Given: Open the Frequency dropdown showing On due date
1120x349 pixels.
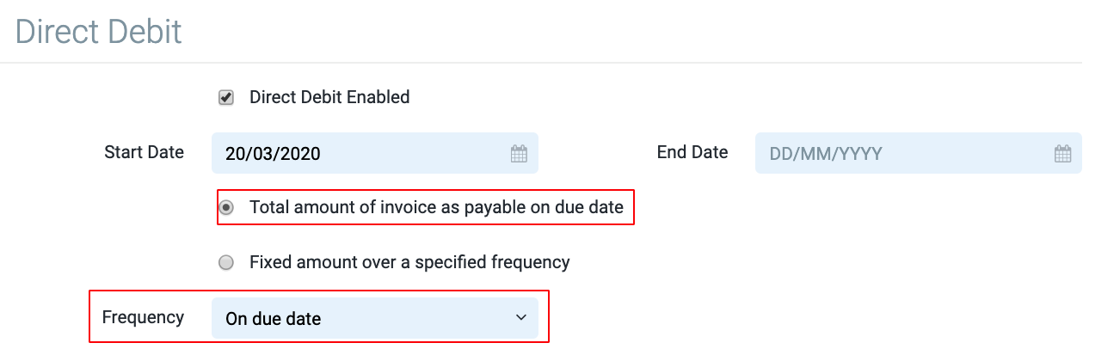Looking at the screenshot, I should 374,318.
